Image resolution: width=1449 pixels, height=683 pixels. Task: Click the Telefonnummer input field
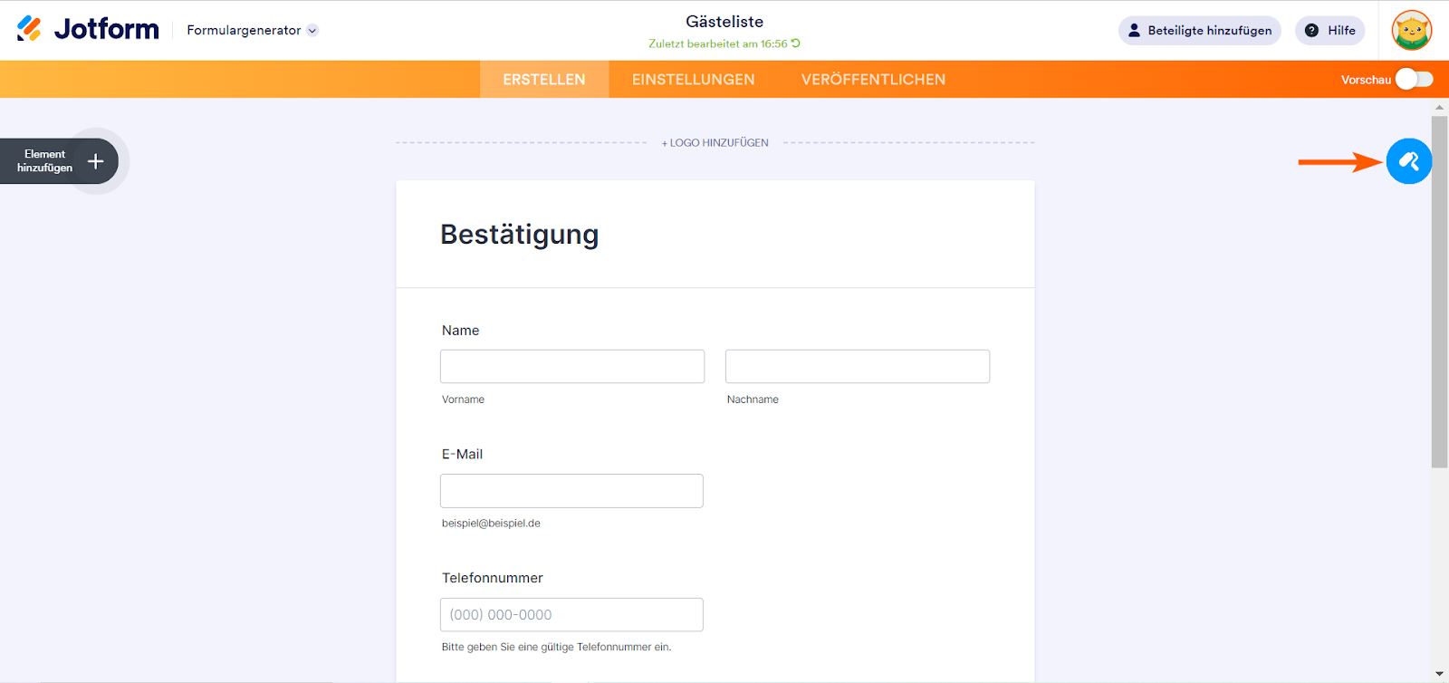pyautogui.click(x=571, y=615)
